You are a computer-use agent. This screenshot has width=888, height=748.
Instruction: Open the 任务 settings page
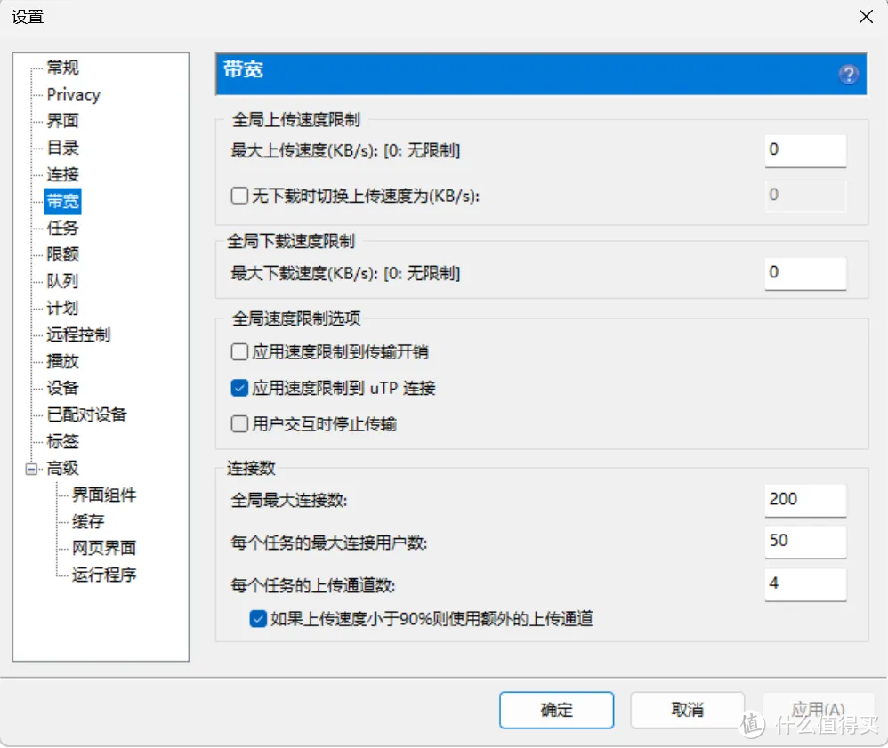click(x=62, y=228)
